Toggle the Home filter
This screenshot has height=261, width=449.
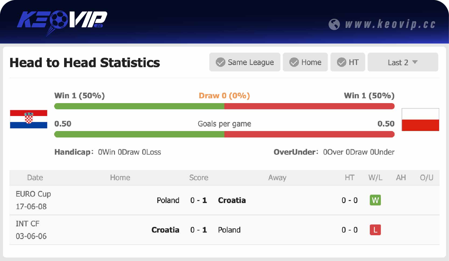point(305,62)
